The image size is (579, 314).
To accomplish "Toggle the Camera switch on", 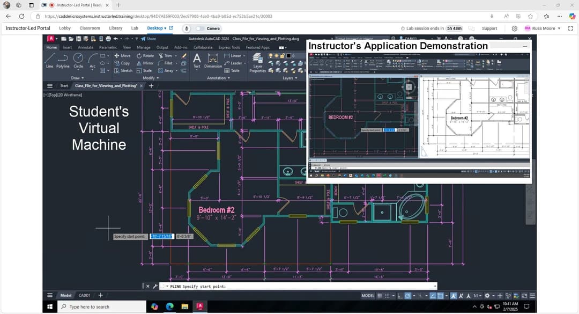I will click(201, 28).
